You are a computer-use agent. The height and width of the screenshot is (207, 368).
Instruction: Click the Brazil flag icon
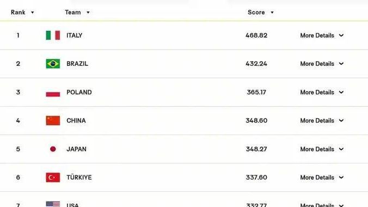point(53,64)
